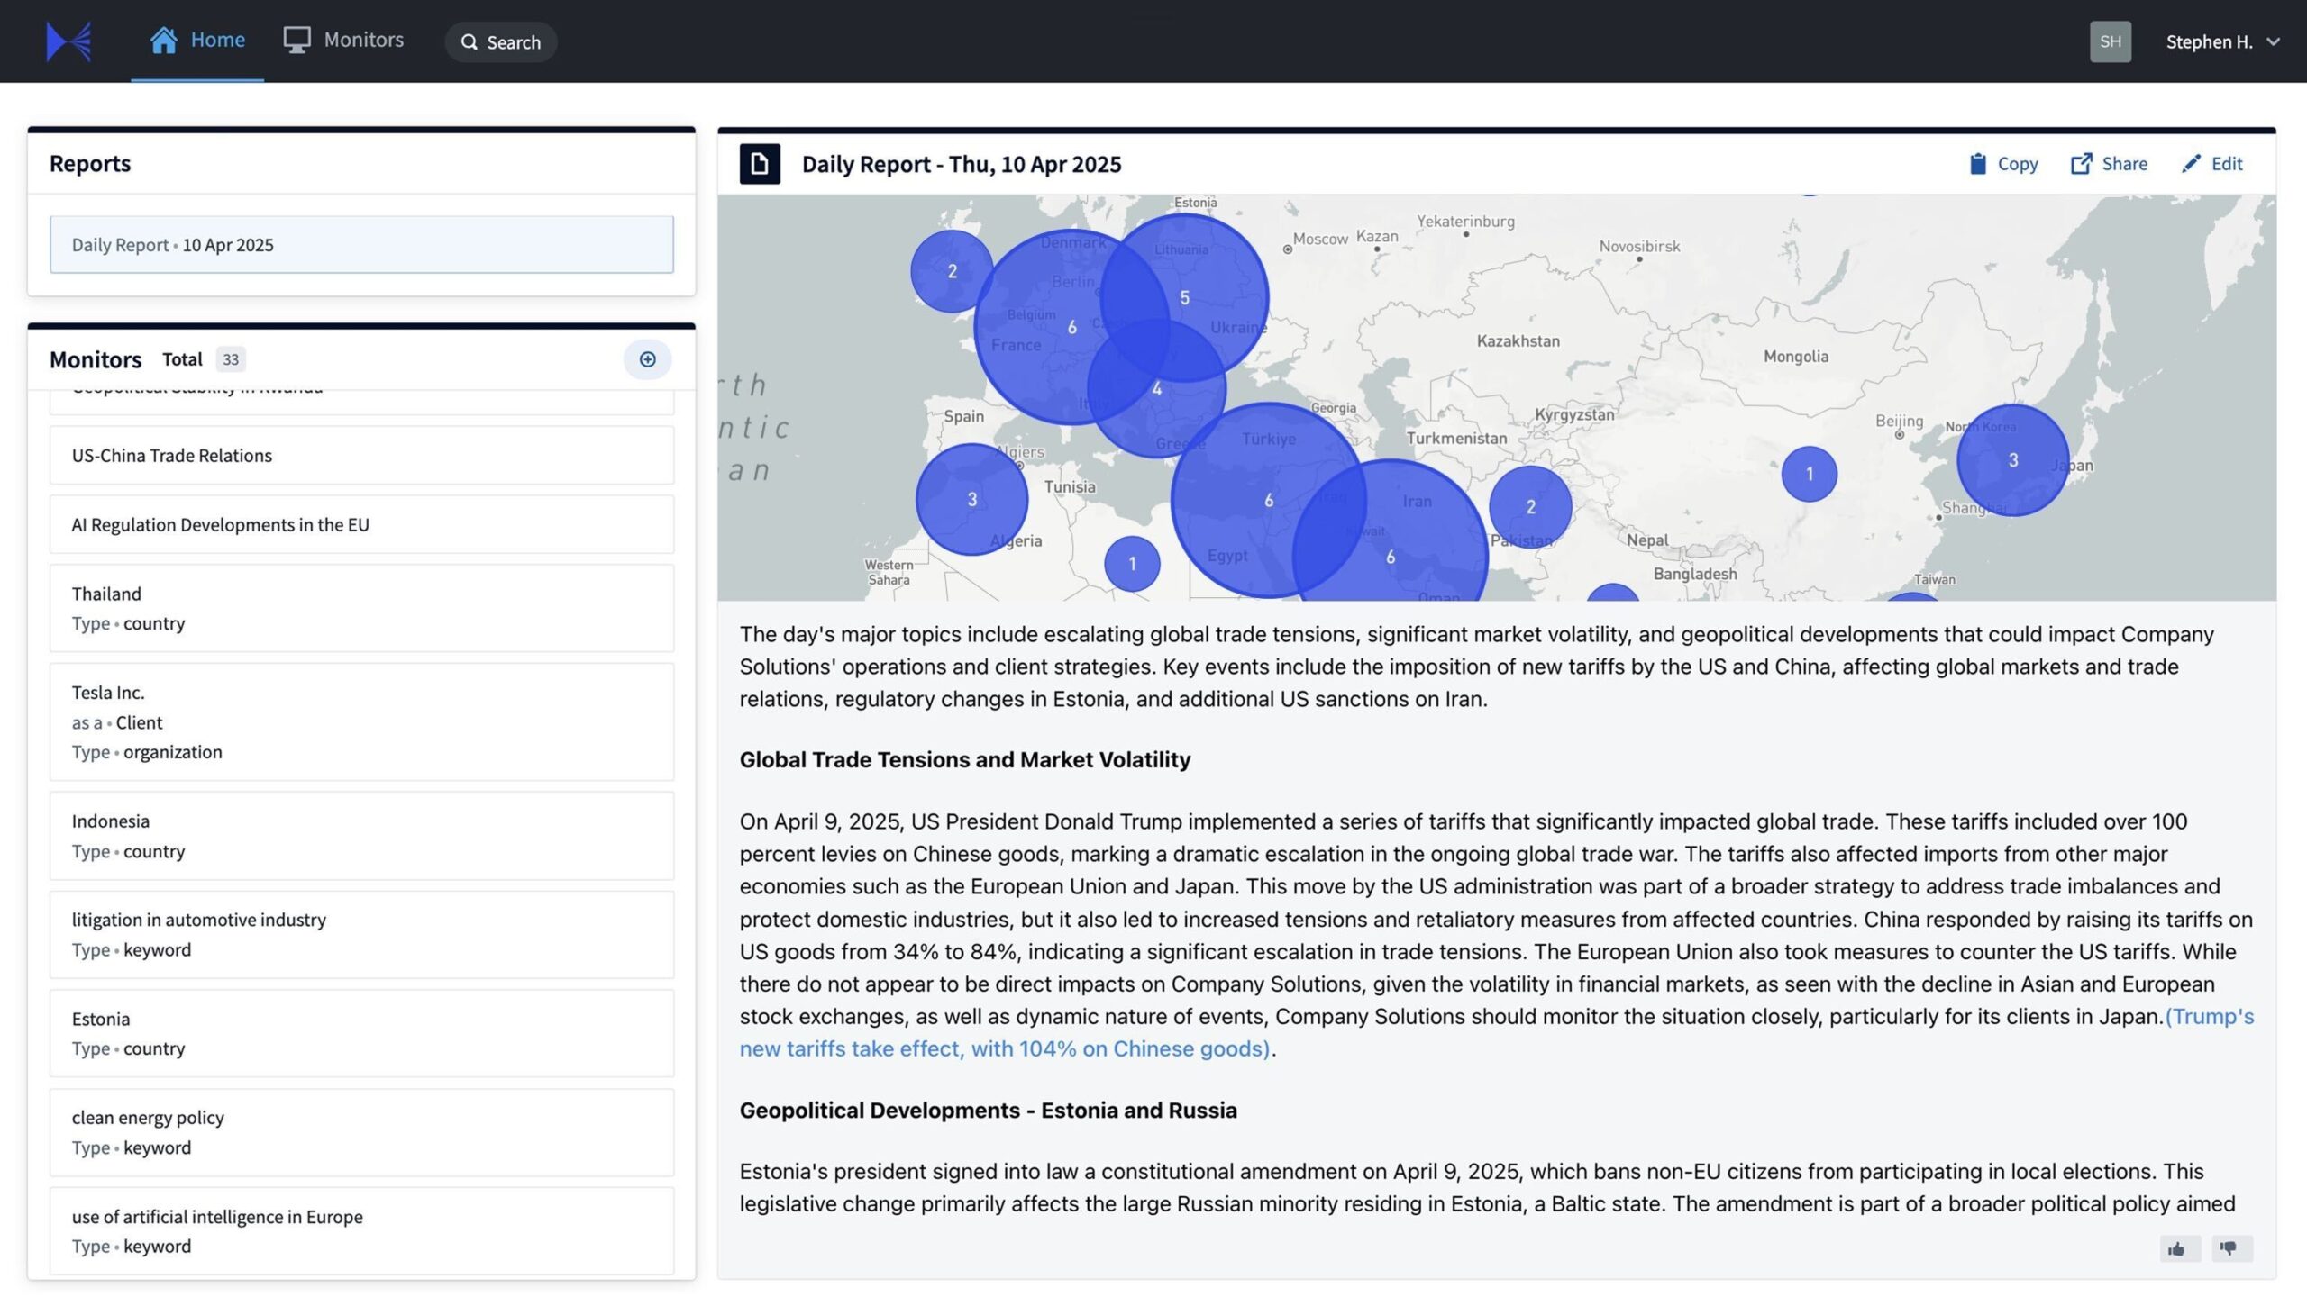Open the Monitors tab
The image size is (2307, 1297).
click(x=343, y=40)
